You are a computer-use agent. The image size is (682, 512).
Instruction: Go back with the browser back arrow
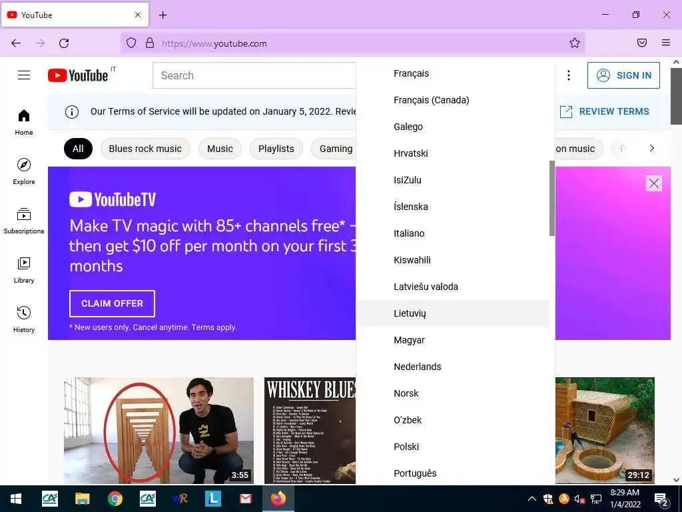point(16,43)
